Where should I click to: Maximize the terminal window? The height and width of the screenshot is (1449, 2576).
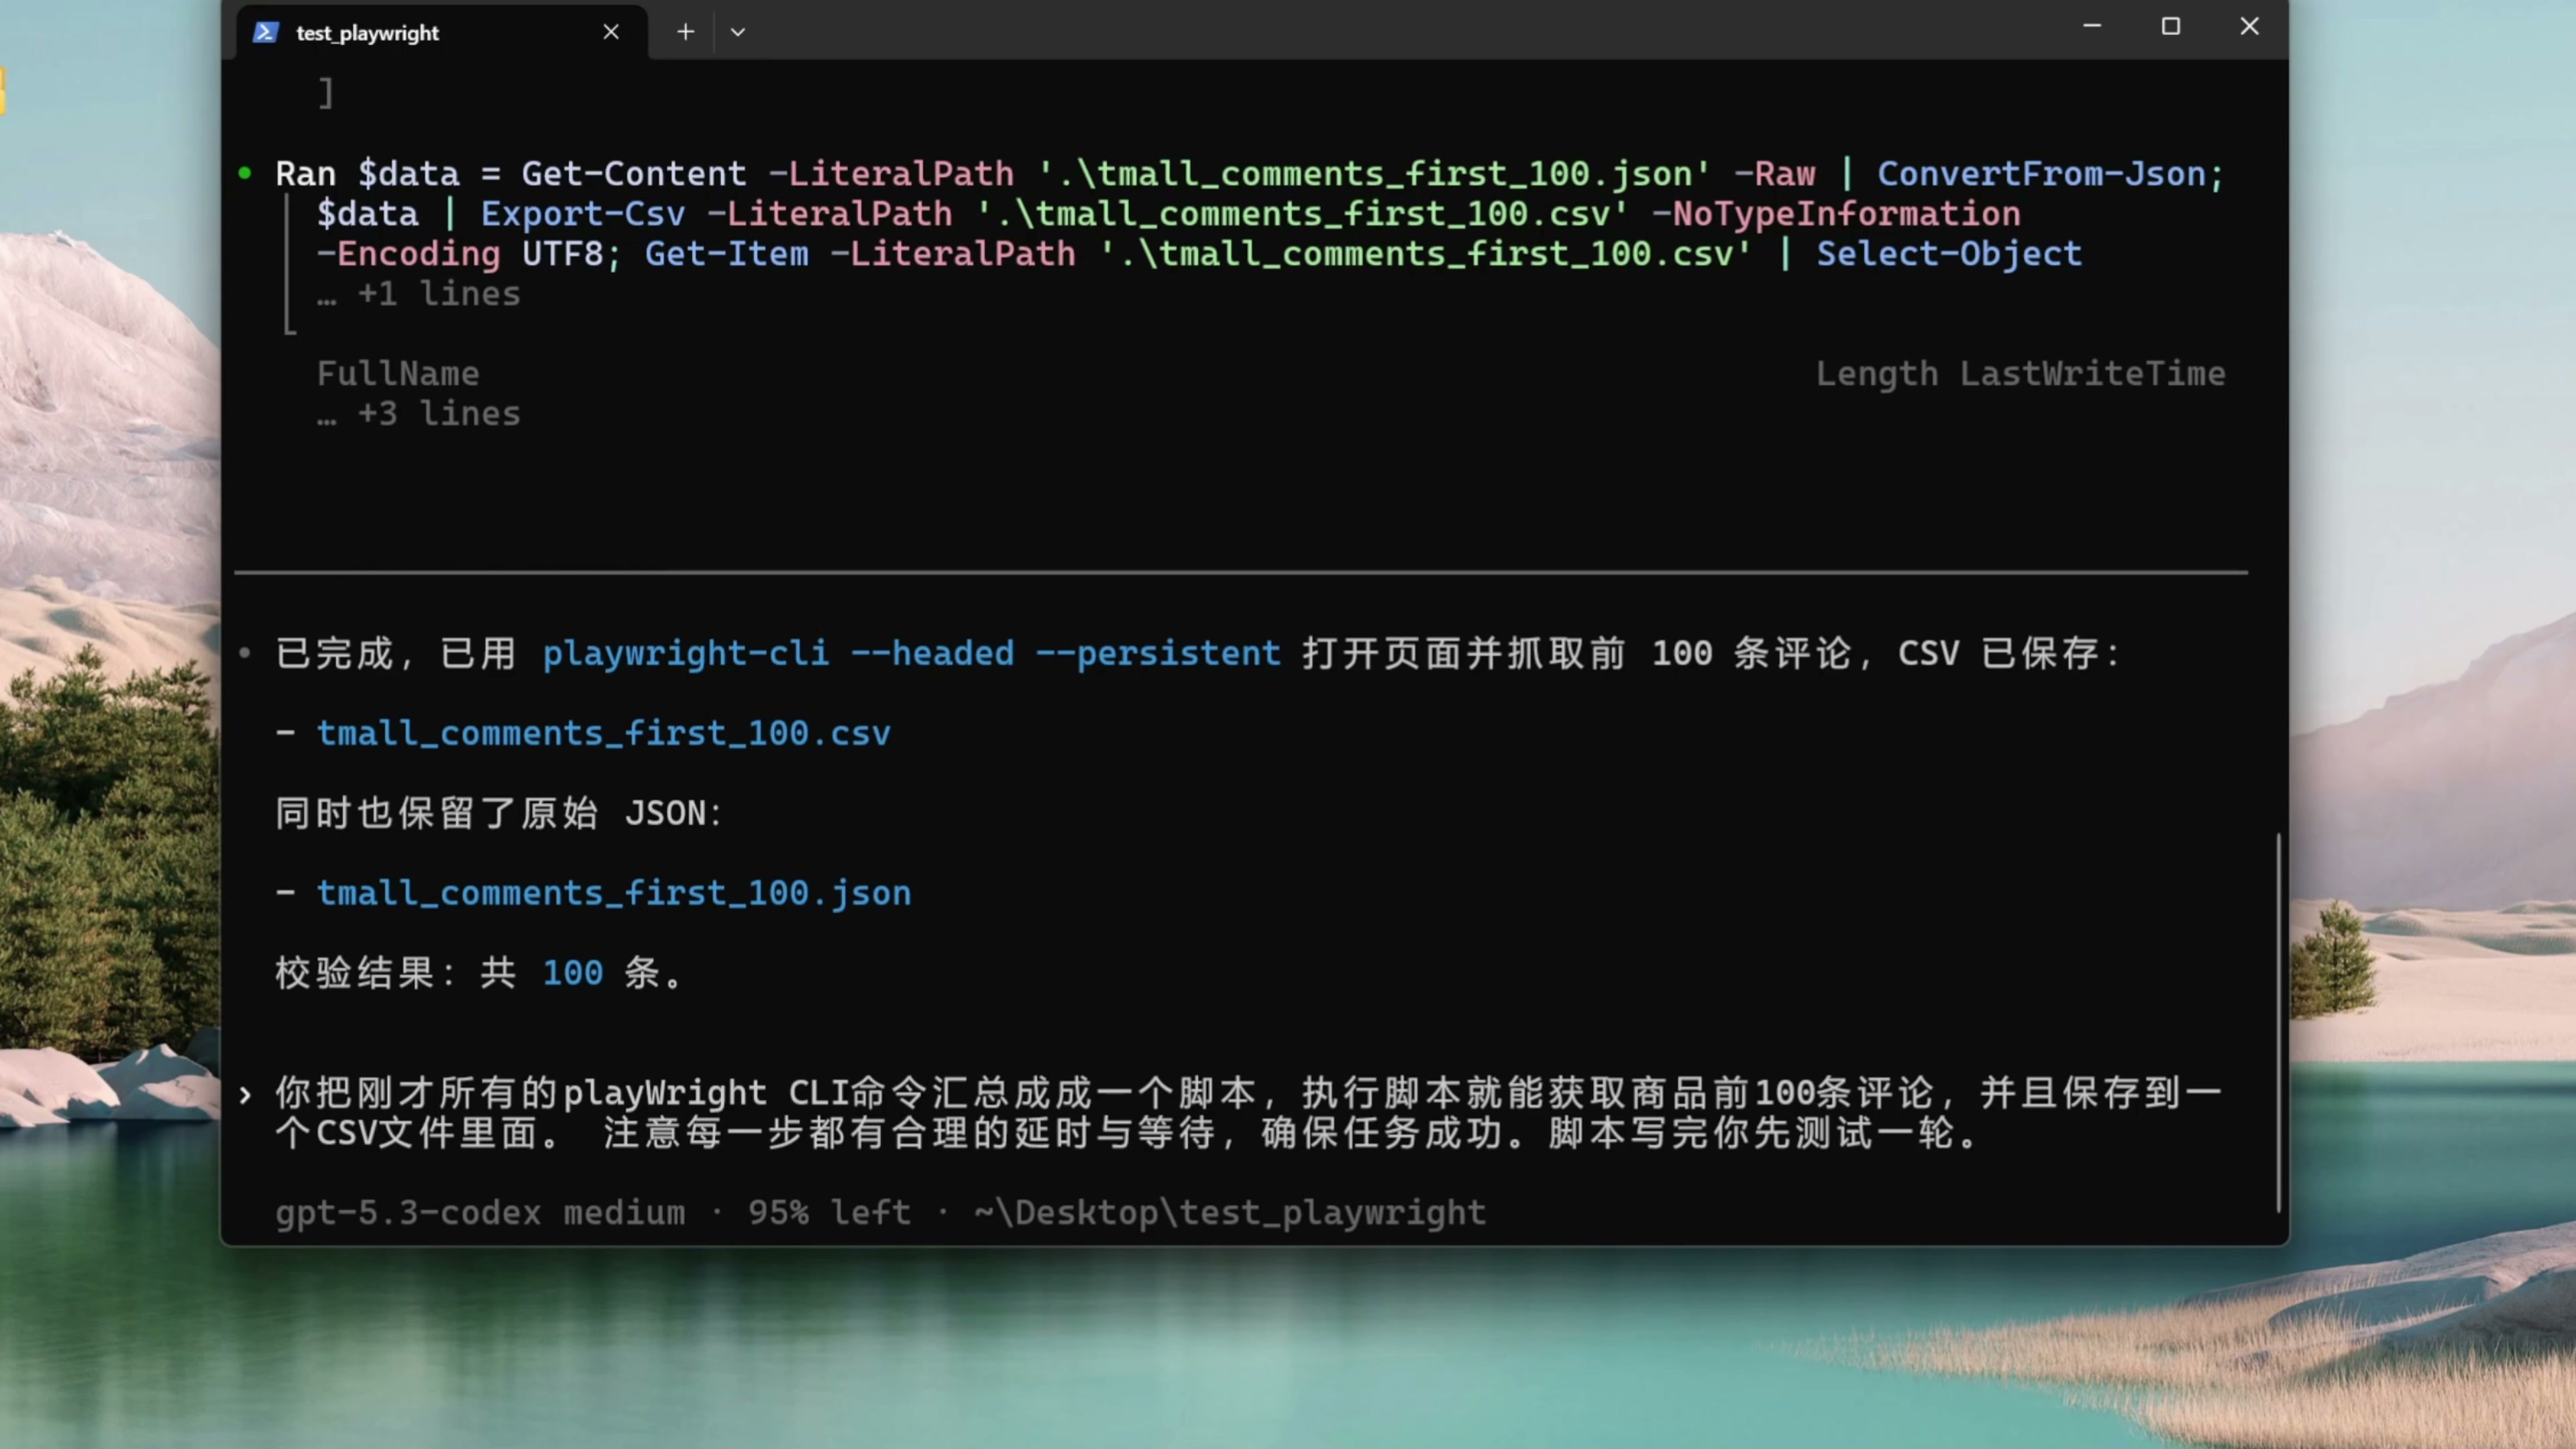(x=2170, y=27)
